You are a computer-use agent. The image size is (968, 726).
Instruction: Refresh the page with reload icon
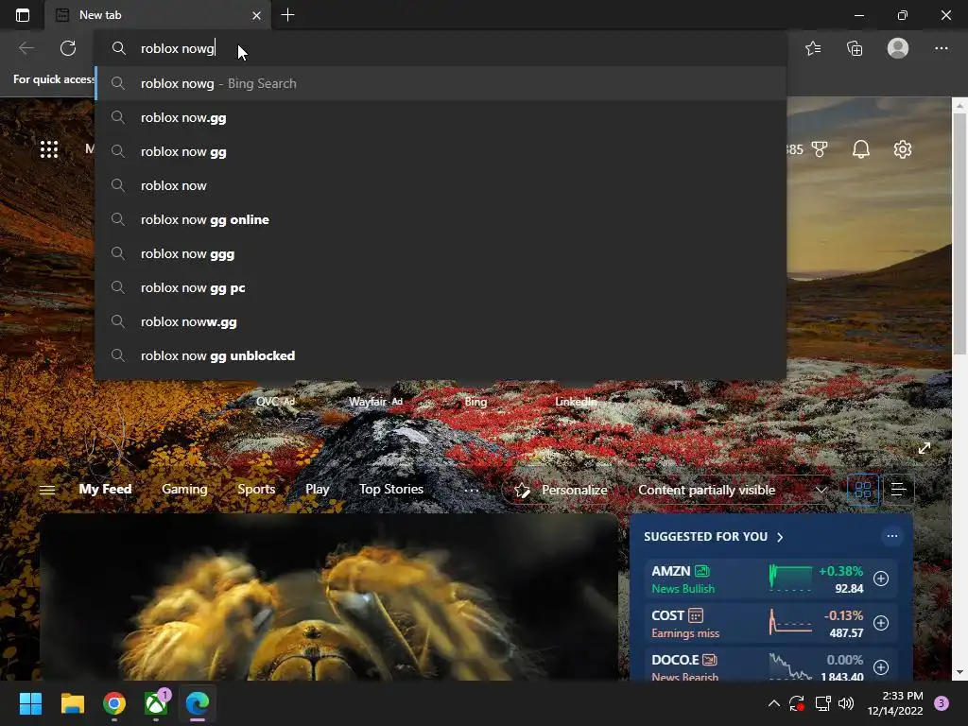click(68, 48)
